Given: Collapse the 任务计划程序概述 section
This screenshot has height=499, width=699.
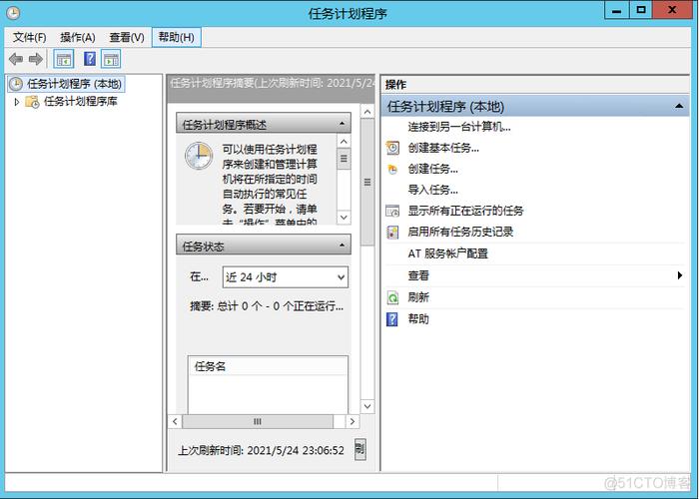Looking at the screenshot, I should point(342,124).
